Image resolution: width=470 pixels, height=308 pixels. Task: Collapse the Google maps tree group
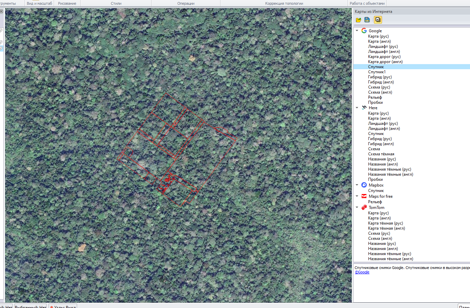pos(357,31)
